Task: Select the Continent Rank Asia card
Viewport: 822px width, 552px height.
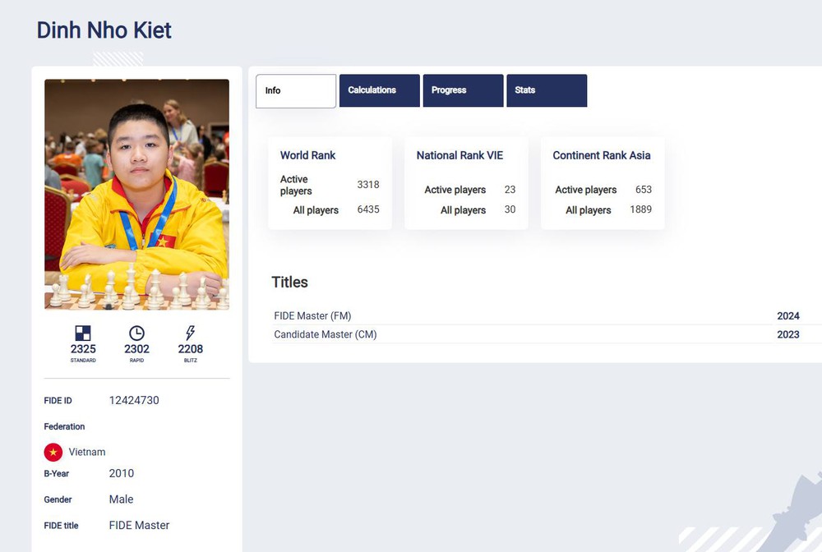Action: (603, 183)
